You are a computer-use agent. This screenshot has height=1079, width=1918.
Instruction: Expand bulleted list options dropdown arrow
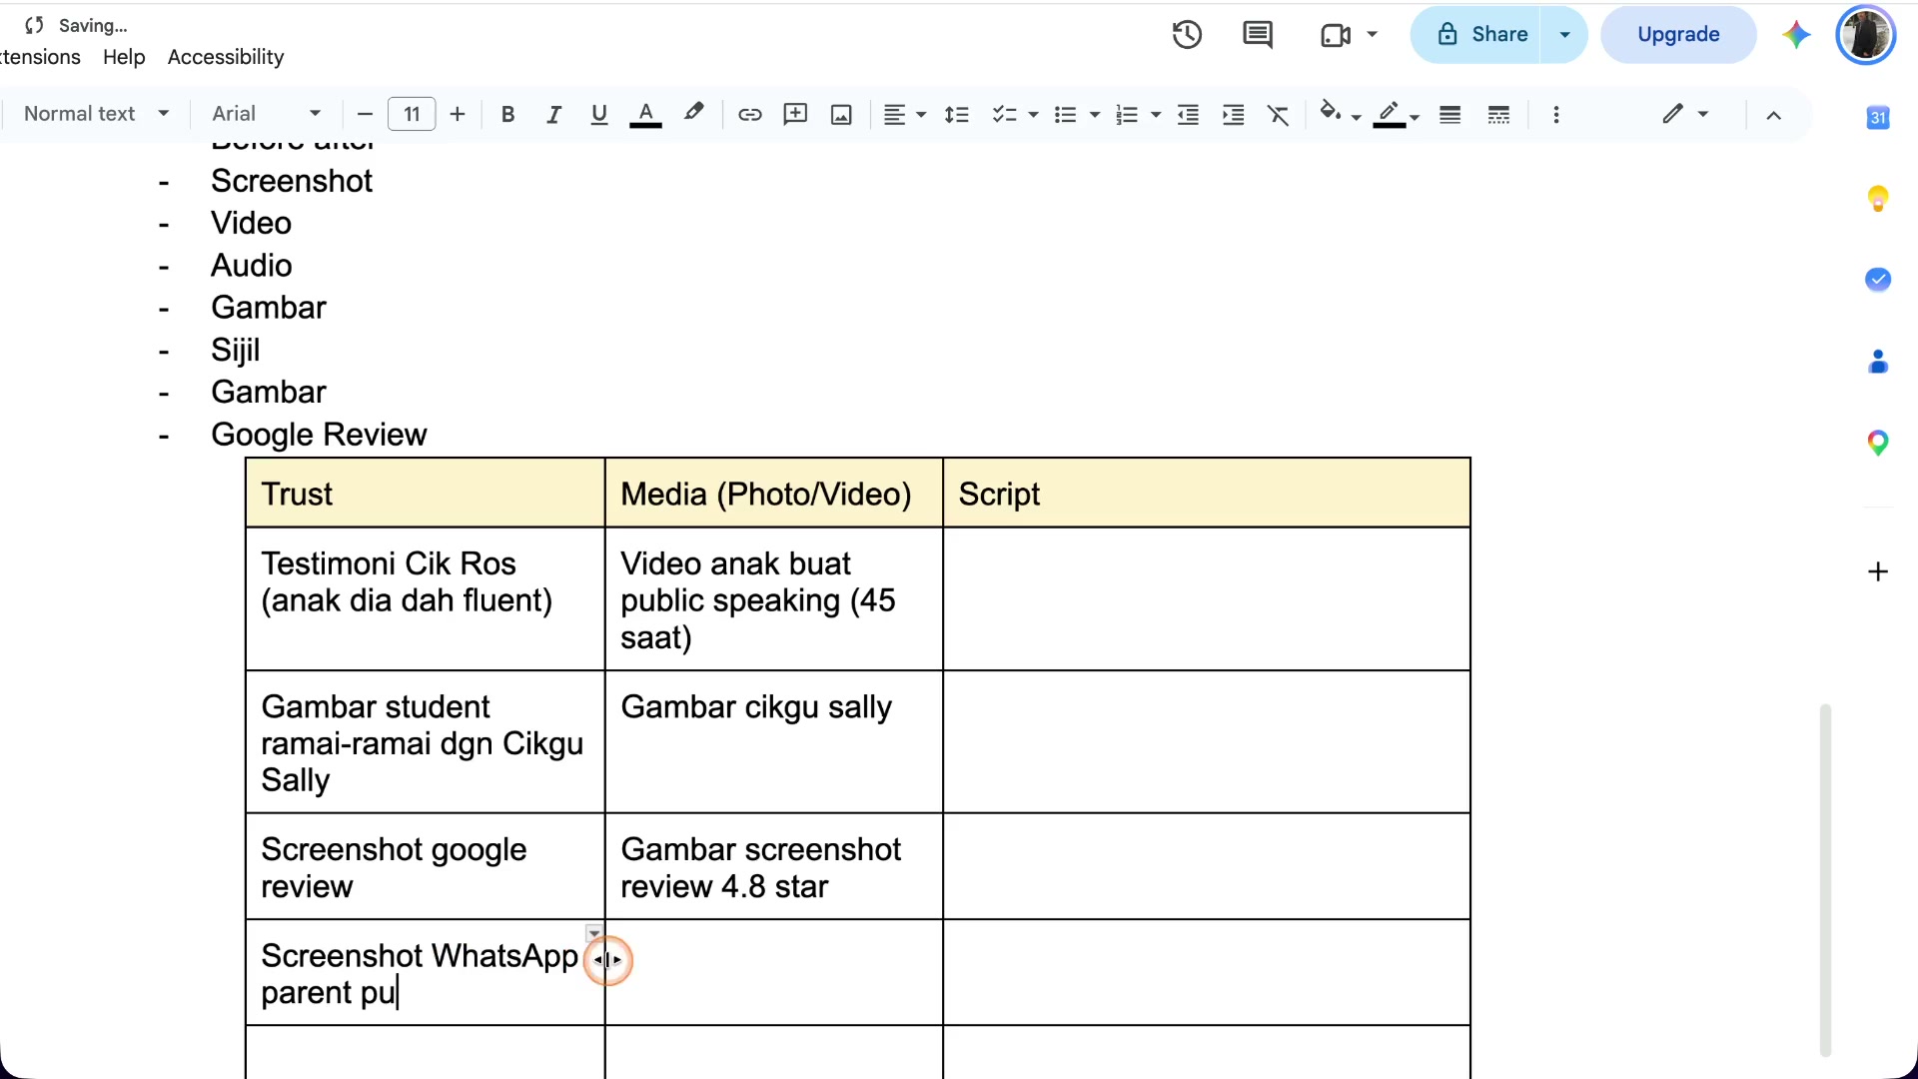pyautogui.click(x=1095, y=115)
